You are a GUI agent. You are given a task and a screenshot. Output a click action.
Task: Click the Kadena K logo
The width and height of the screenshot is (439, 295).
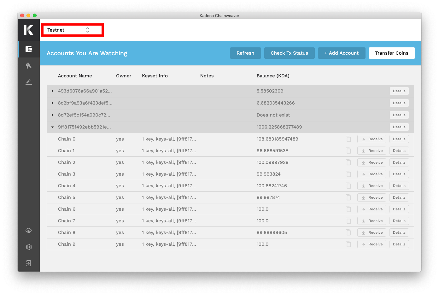point(29,30)
